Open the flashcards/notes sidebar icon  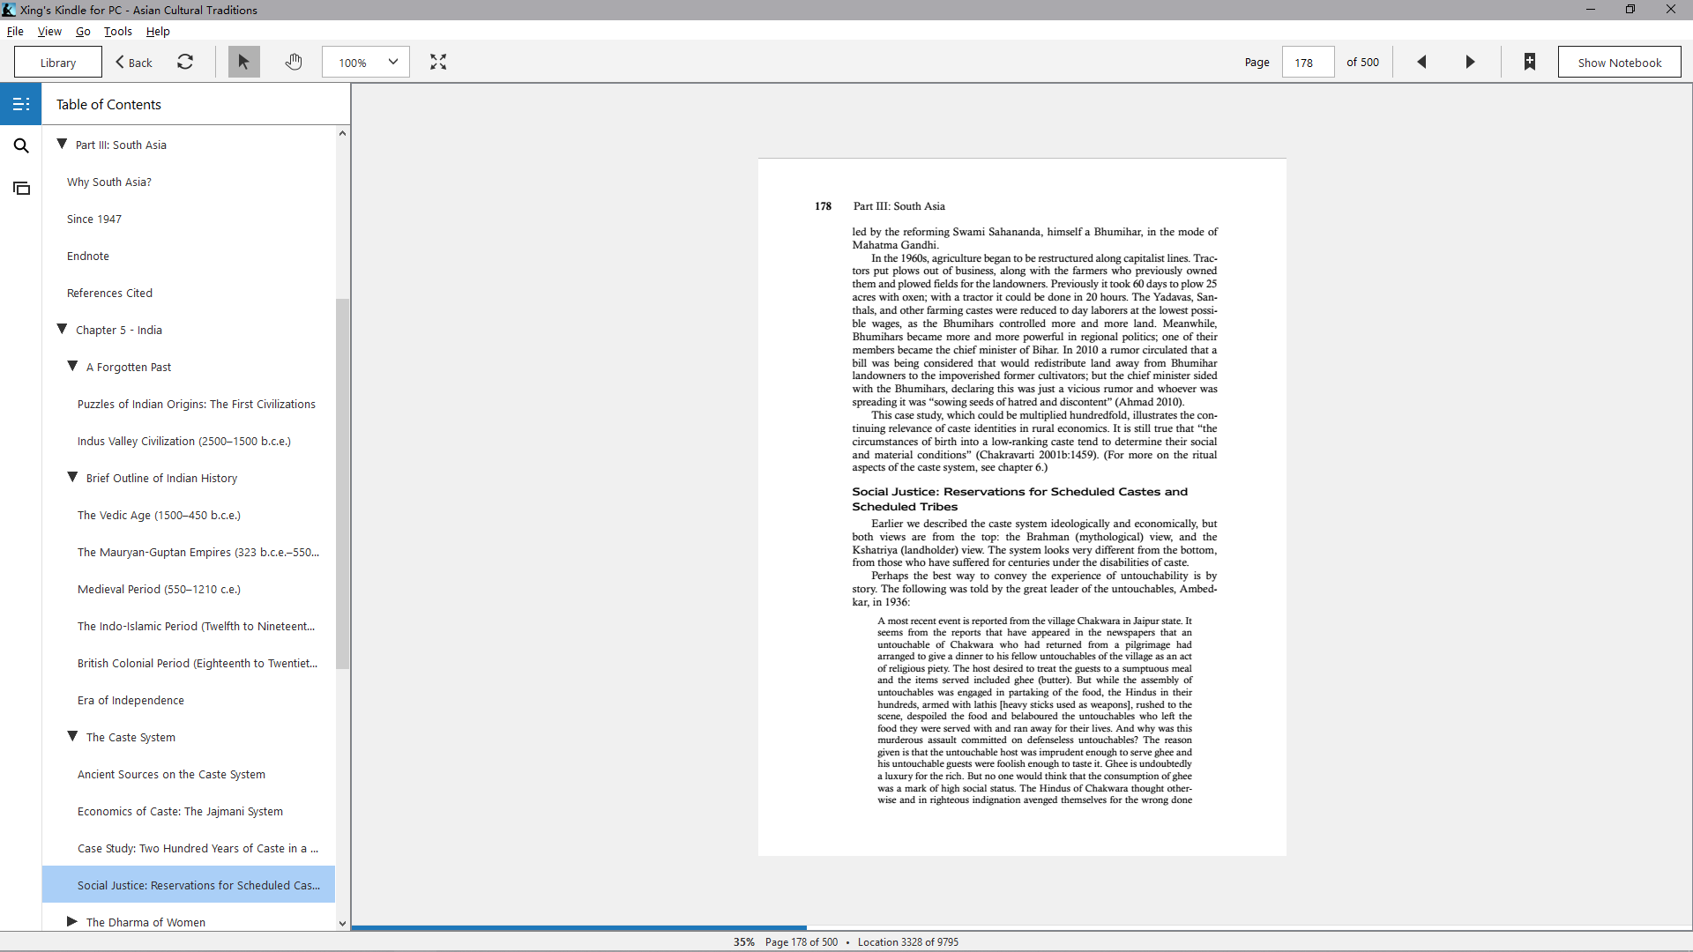point(21,188)
